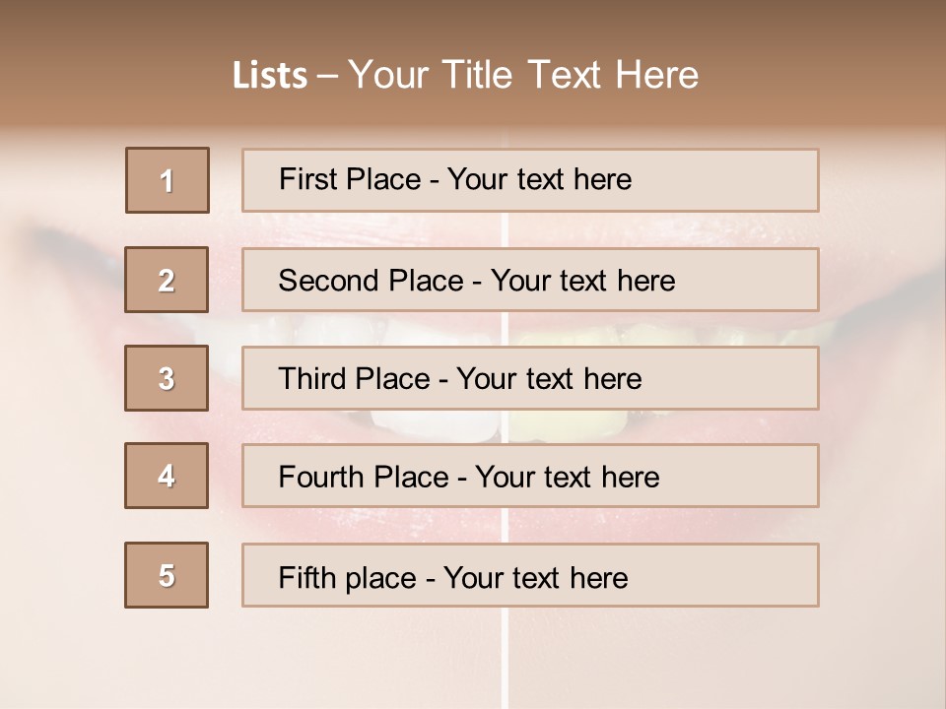Click the "First Place - Your text here" box
The width and height of the screenshot is (946, 709).
point(530,180)
